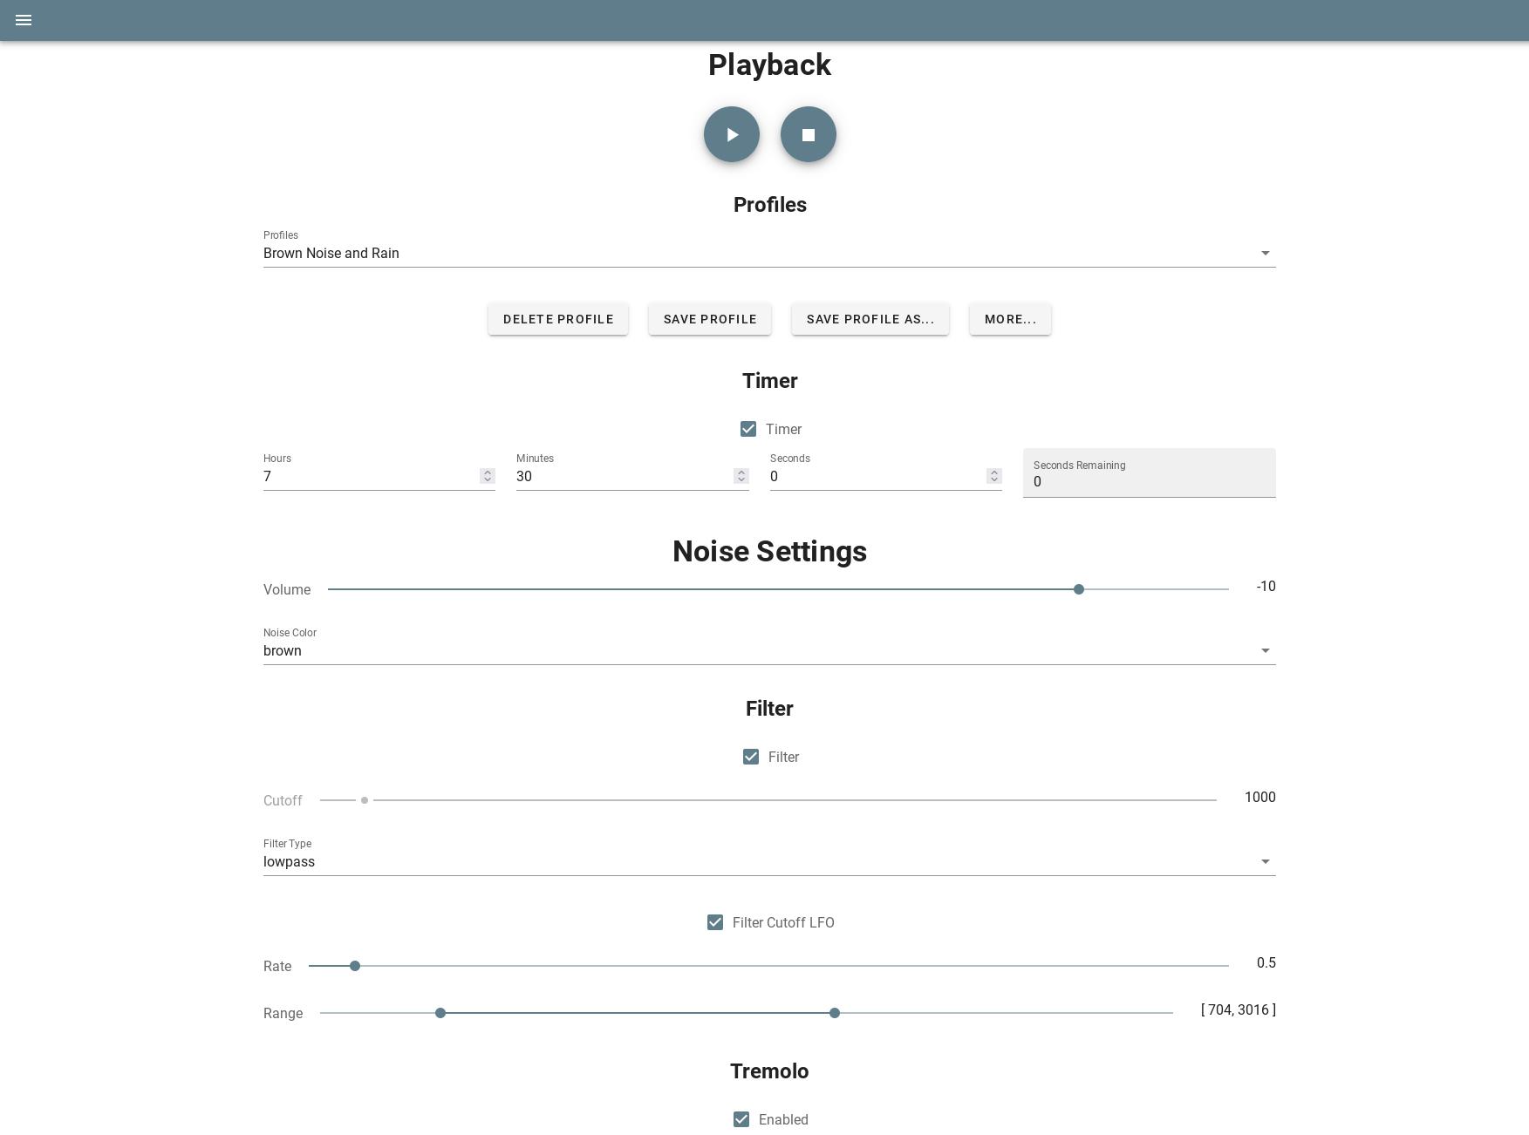Image resolution: width=1529 pixels, height=1135 pixels.
Task: Click the Save Profile button
Action: coord(710,319)
